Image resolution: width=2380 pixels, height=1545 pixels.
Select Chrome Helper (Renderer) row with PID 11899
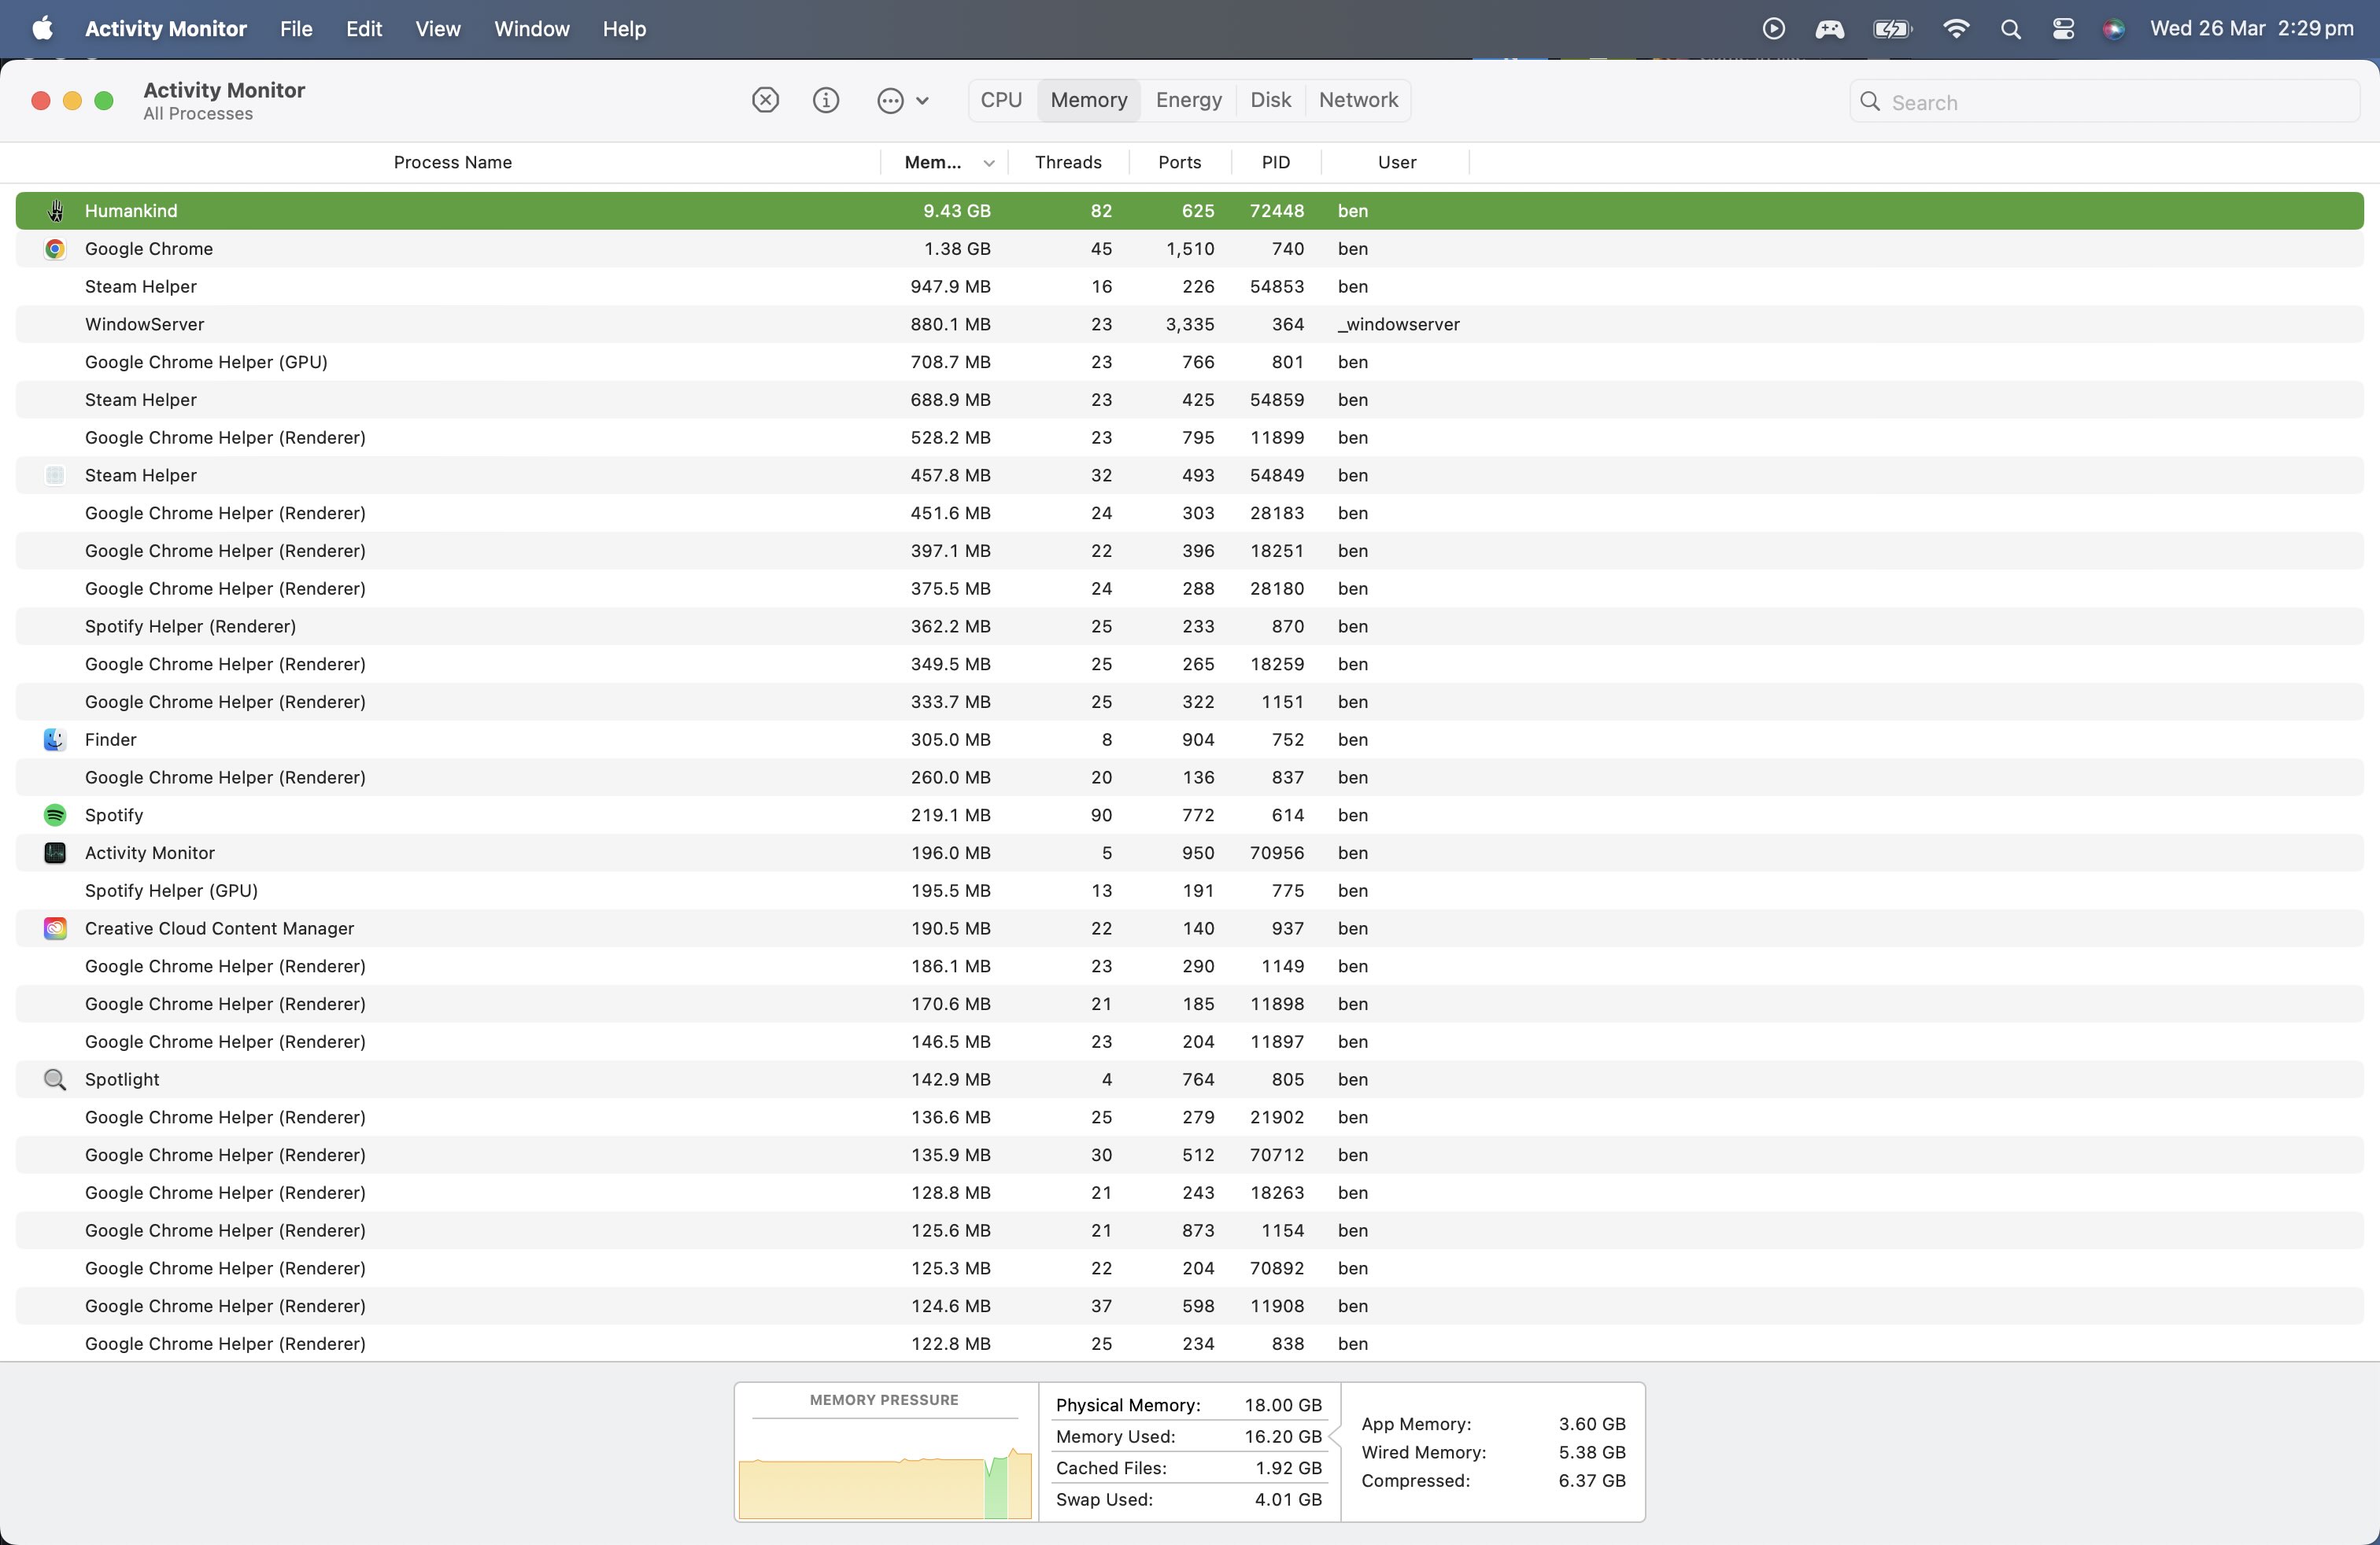[x=1190, y=437]
